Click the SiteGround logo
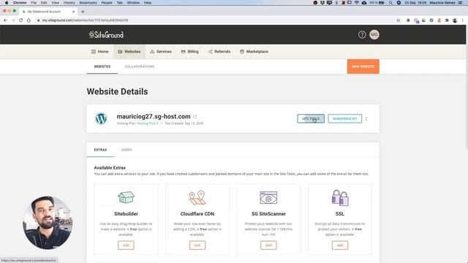Screen dimensions: 468x263 pos(106,34)
